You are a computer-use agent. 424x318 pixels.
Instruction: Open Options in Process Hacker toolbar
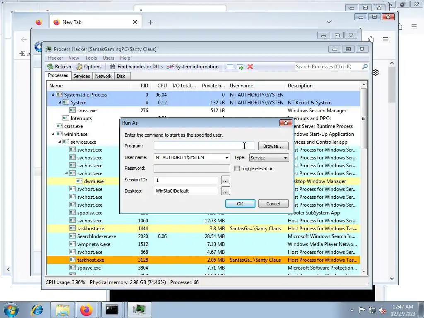tap(89, 67)
